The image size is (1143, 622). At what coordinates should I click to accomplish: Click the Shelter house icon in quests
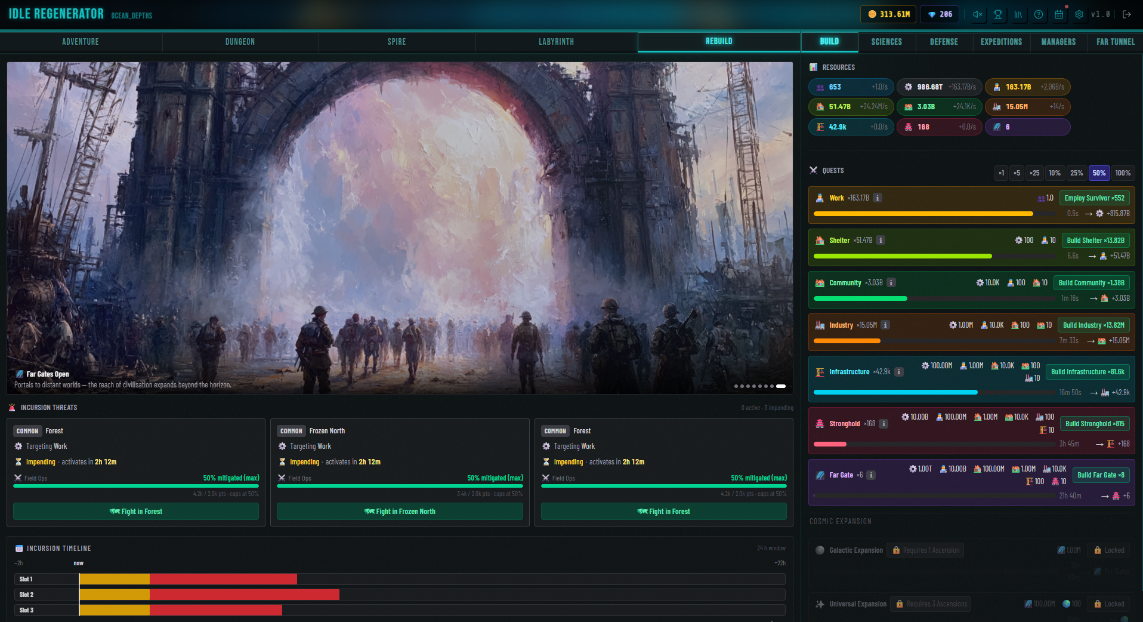click(x=820, y=241)
